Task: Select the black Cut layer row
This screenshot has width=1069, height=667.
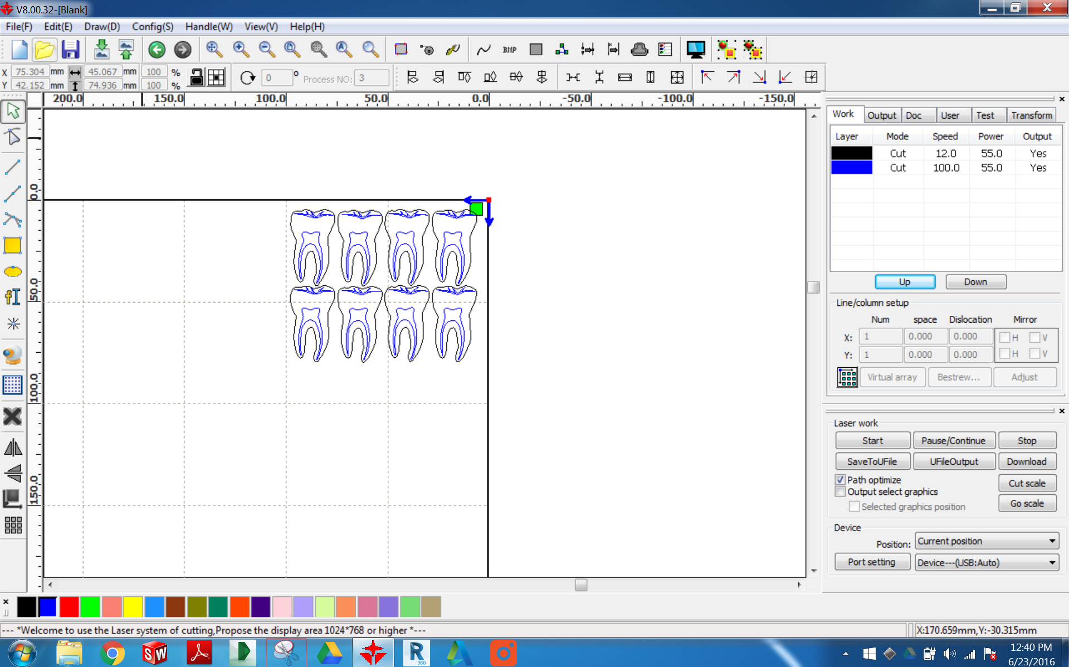Action: (945, 153)
